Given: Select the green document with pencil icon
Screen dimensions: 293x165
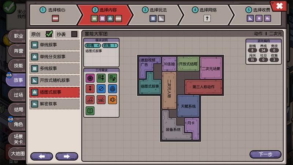Looking at the screenshot, I should tap(112, 78).
